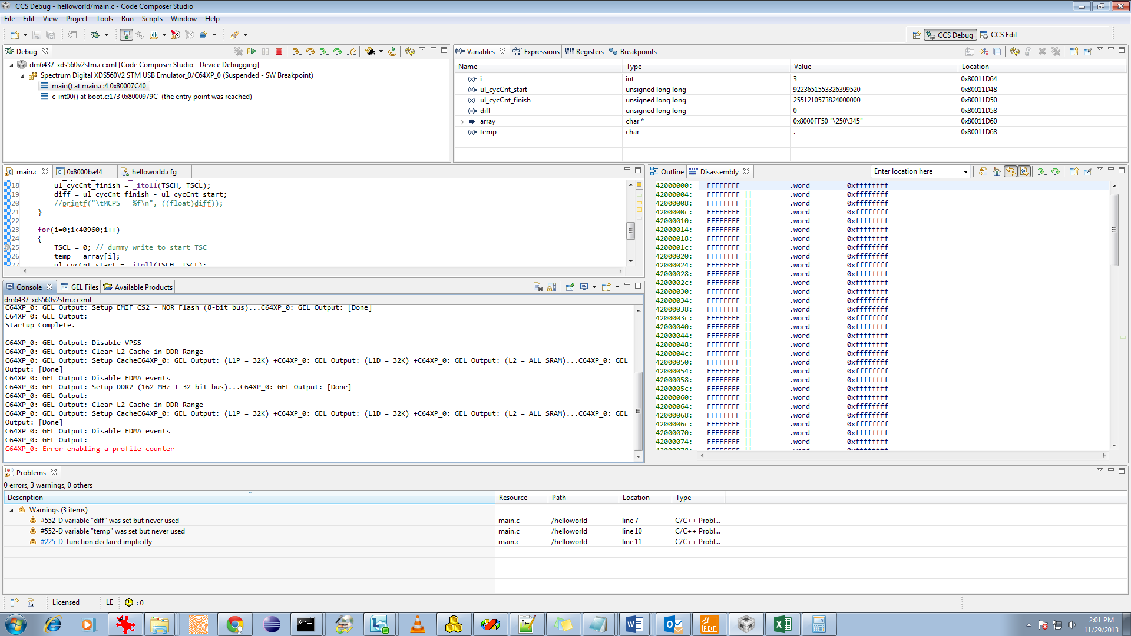Open the helloworld.cfg editor tab
1131x636 pixels.
(x=154, y=172)
